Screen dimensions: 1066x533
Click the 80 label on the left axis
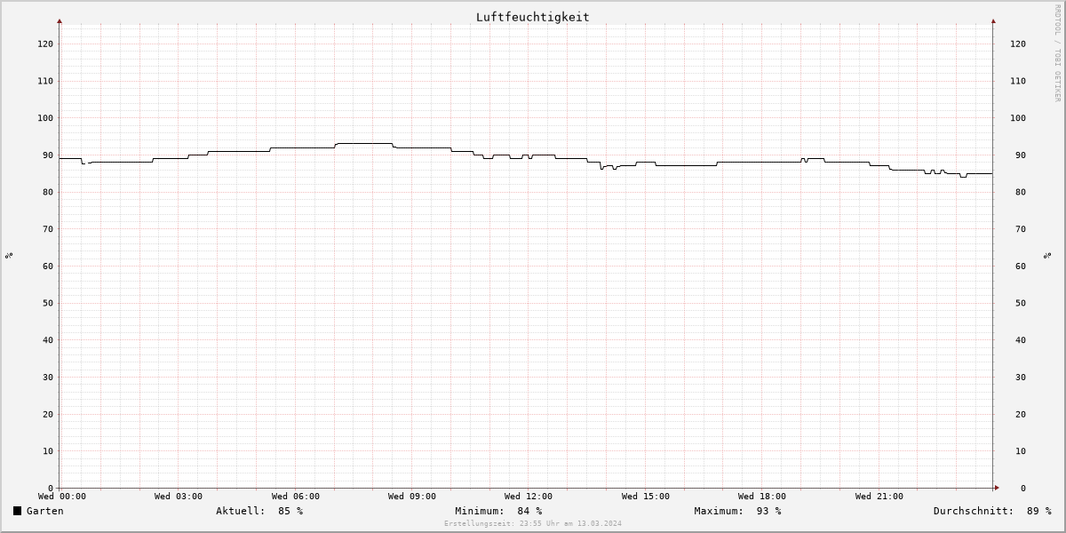(48, 192)
